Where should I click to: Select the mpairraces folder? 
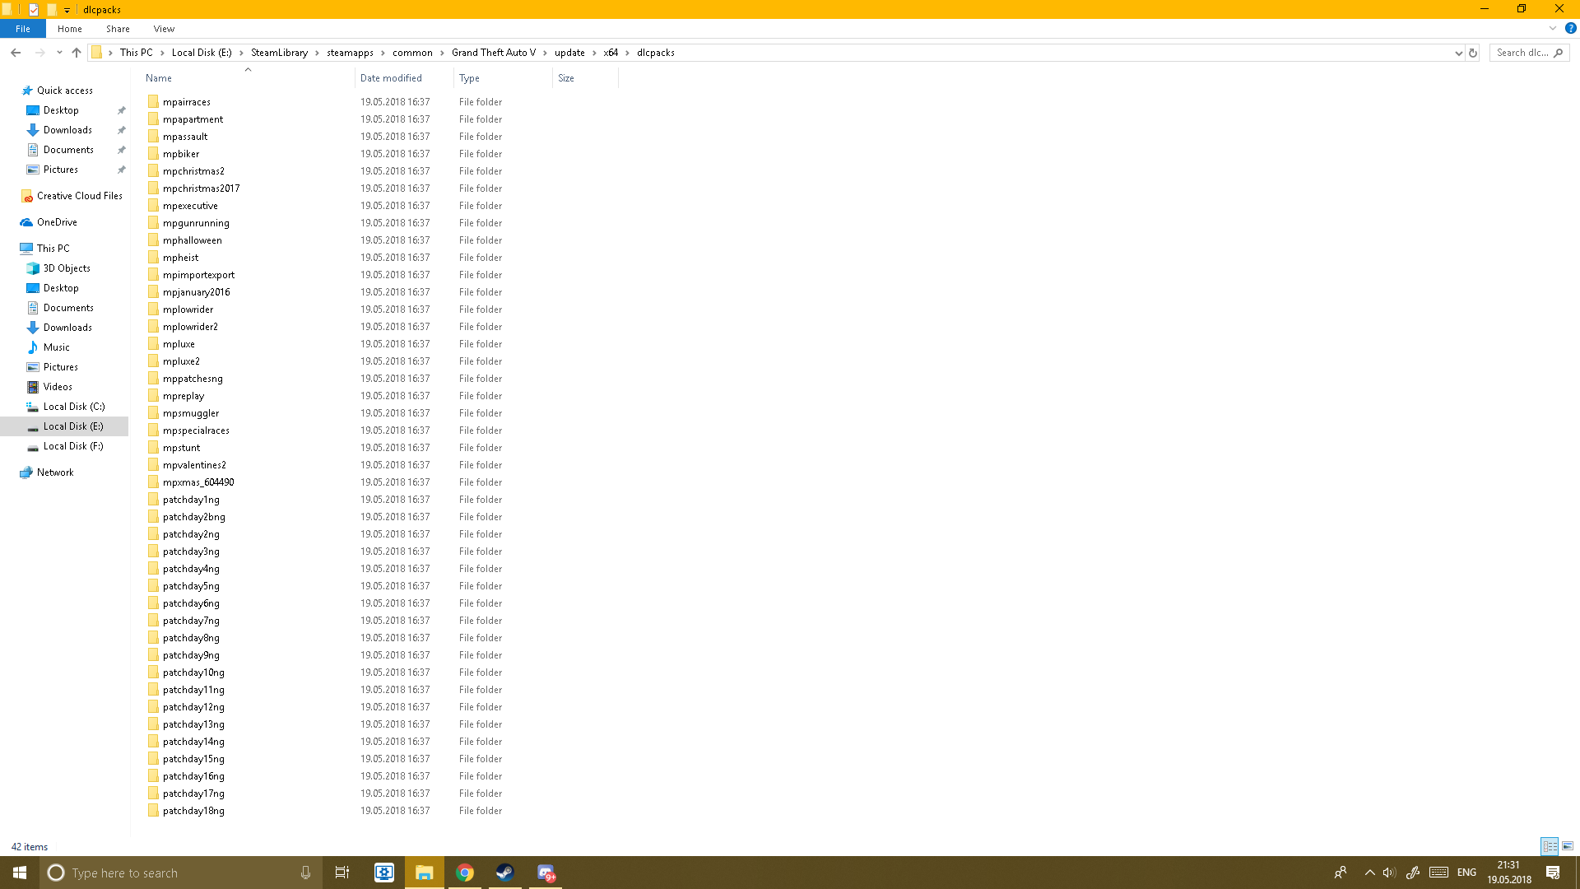tap(186, 102)
